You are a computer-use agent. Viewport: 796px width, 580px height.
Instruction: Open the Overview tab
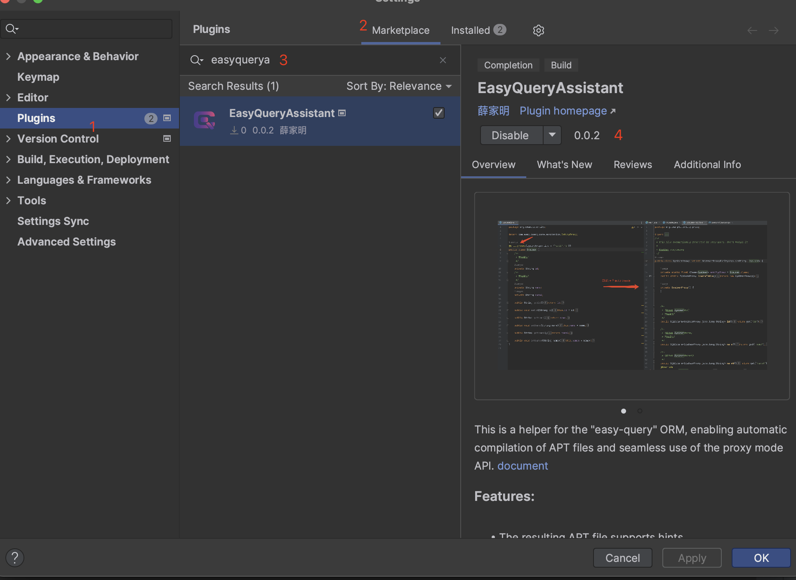493,165
